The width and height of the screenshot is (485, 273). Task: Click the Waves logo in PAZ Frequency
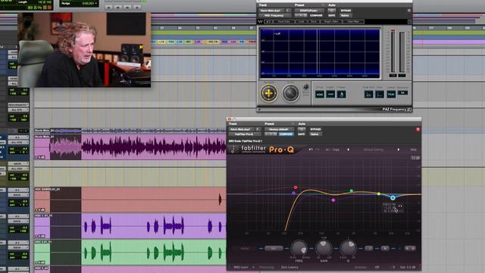click(x=260, y=22)
